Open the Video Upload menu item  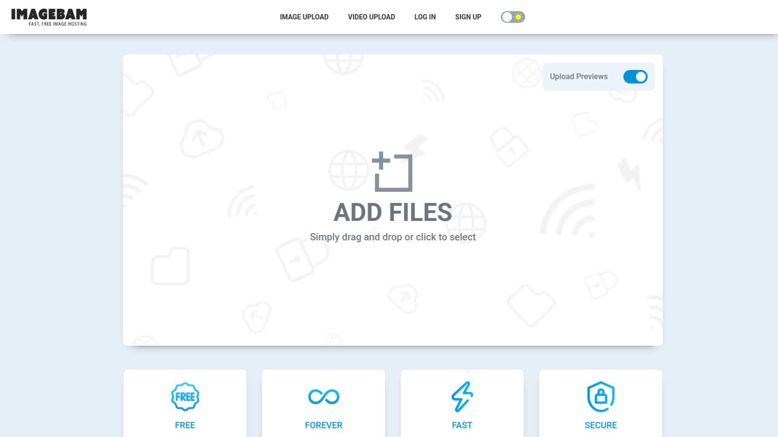[x=371, y=17]
